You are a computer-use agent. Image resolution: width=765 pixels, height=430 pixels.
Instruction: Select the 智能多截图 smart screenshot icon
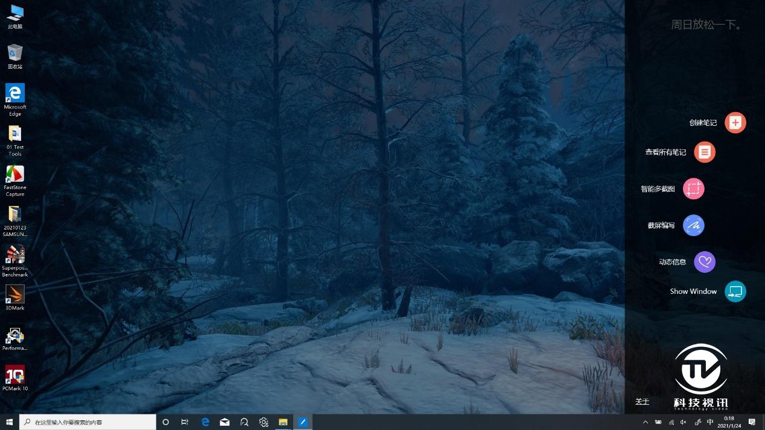693,189
